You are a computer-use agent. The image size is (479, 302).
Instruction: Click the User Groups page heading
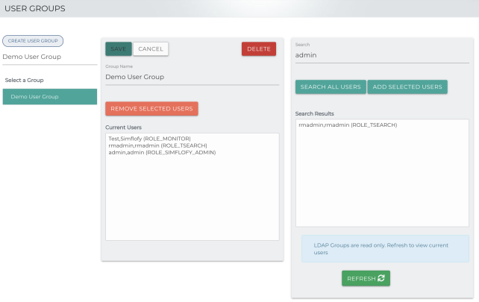(x=36, y=8)
